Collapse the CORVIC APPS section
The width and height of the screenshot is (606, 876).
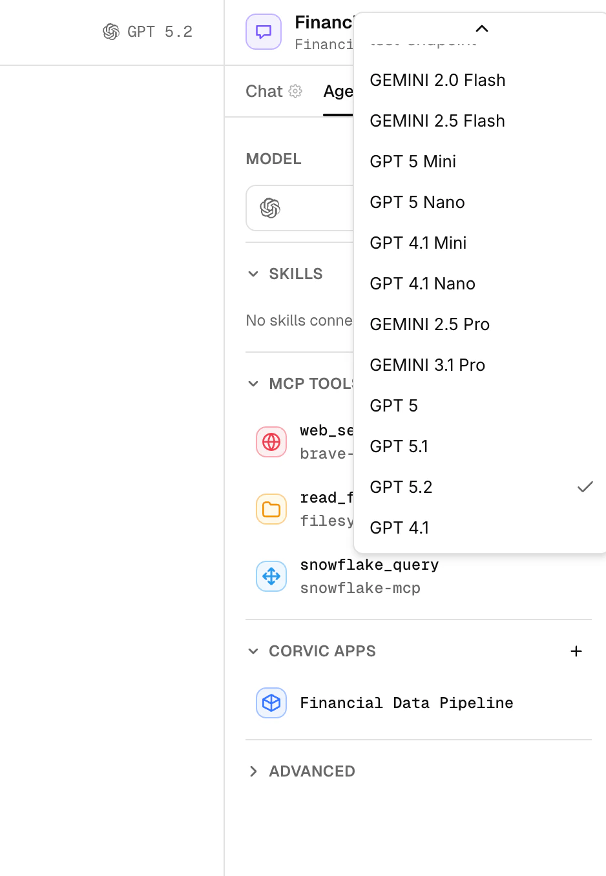[253, 651]
